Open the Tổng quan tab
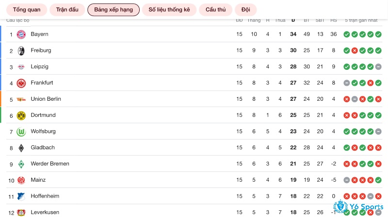Image resolution: width=388 pixels, height=218 pixels. click(x=27, y=10)
